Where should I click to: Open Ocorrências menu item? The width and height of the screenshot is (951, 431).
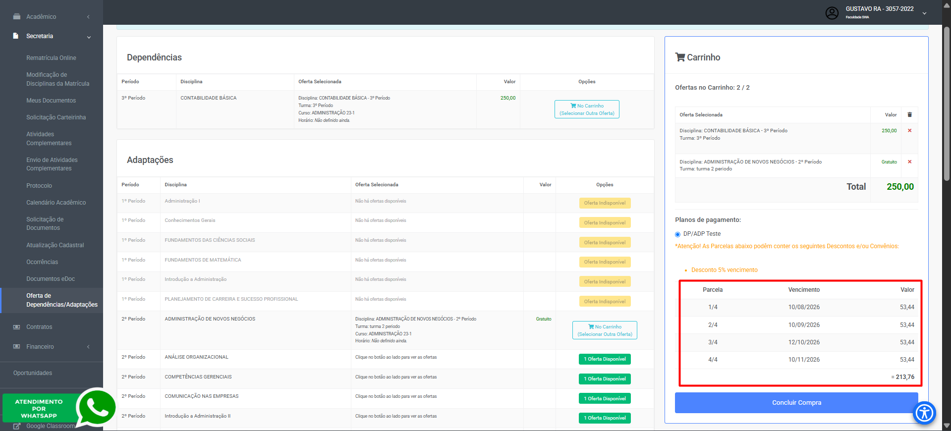pyautogui.click(x=42, y=262)
